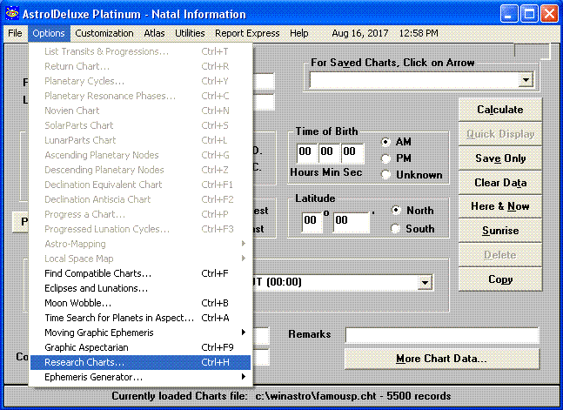The height and width of the screenshot is (410, 563).
Task: Open the Help menu
Action: point(299,33)
